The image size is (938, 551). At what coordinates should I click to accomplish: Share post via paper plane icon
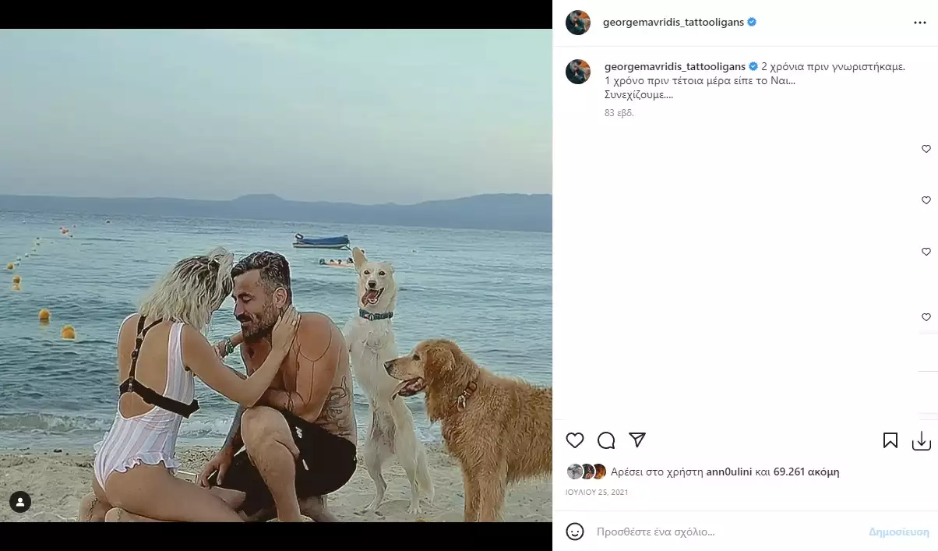point(637,440)
